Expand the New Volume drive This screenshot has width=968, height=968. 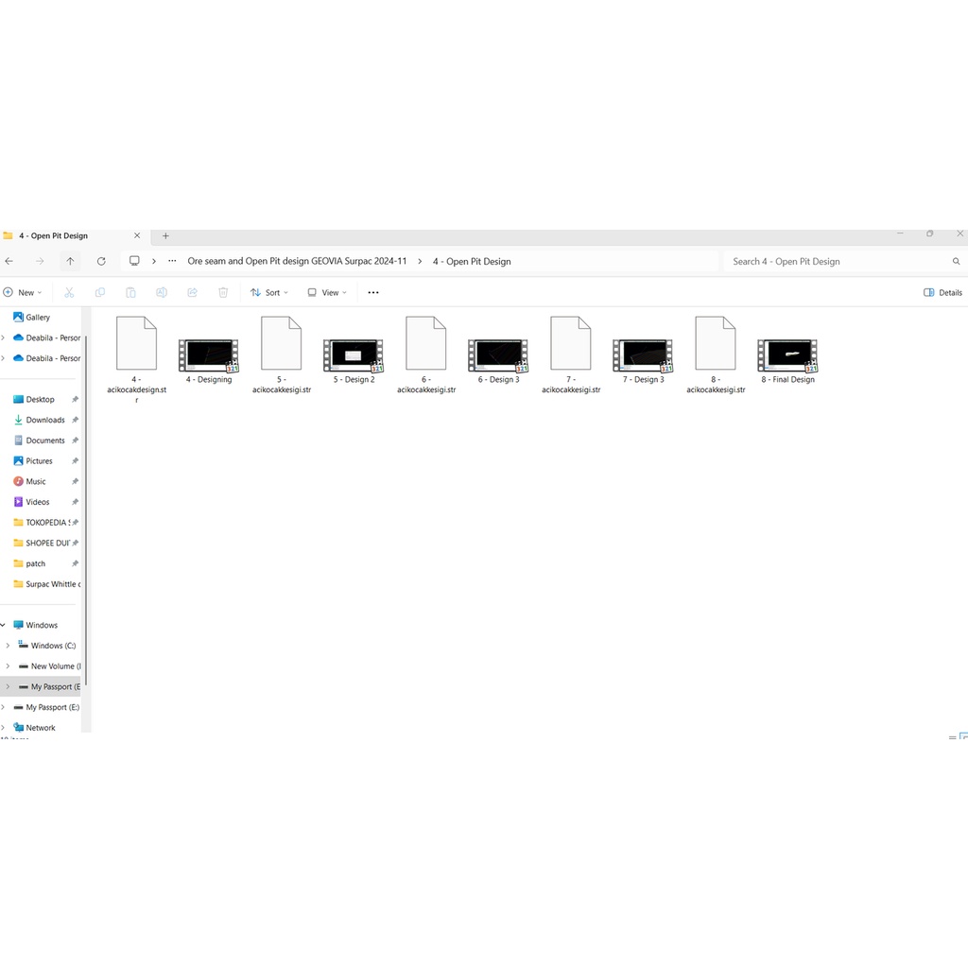(8, 666)
